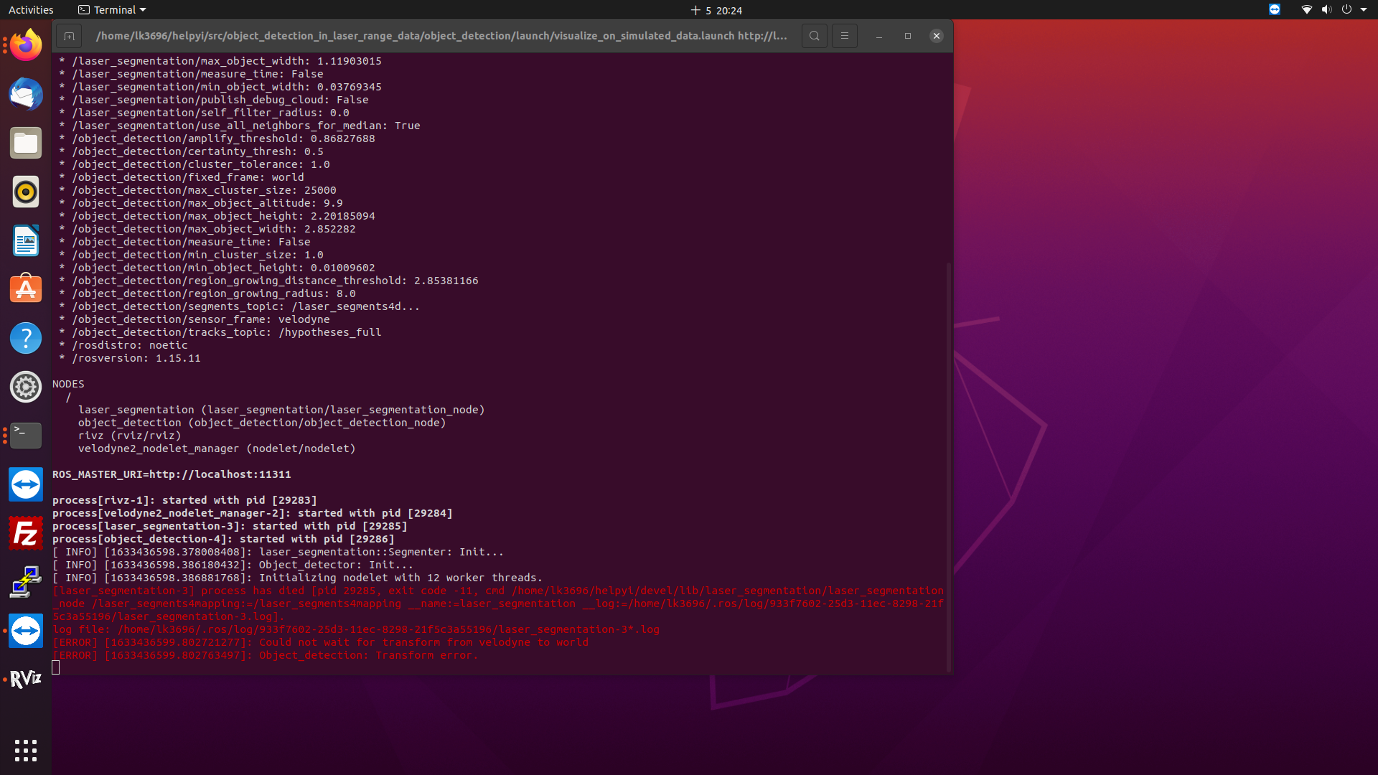The height and width of the screenshot is (775, 1378).
Task: Click the red 'log file:' path line
Action: 356,629
